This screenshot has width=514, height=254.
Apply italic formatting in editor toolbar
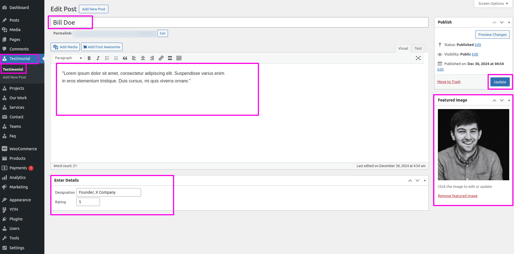(98, 58)
